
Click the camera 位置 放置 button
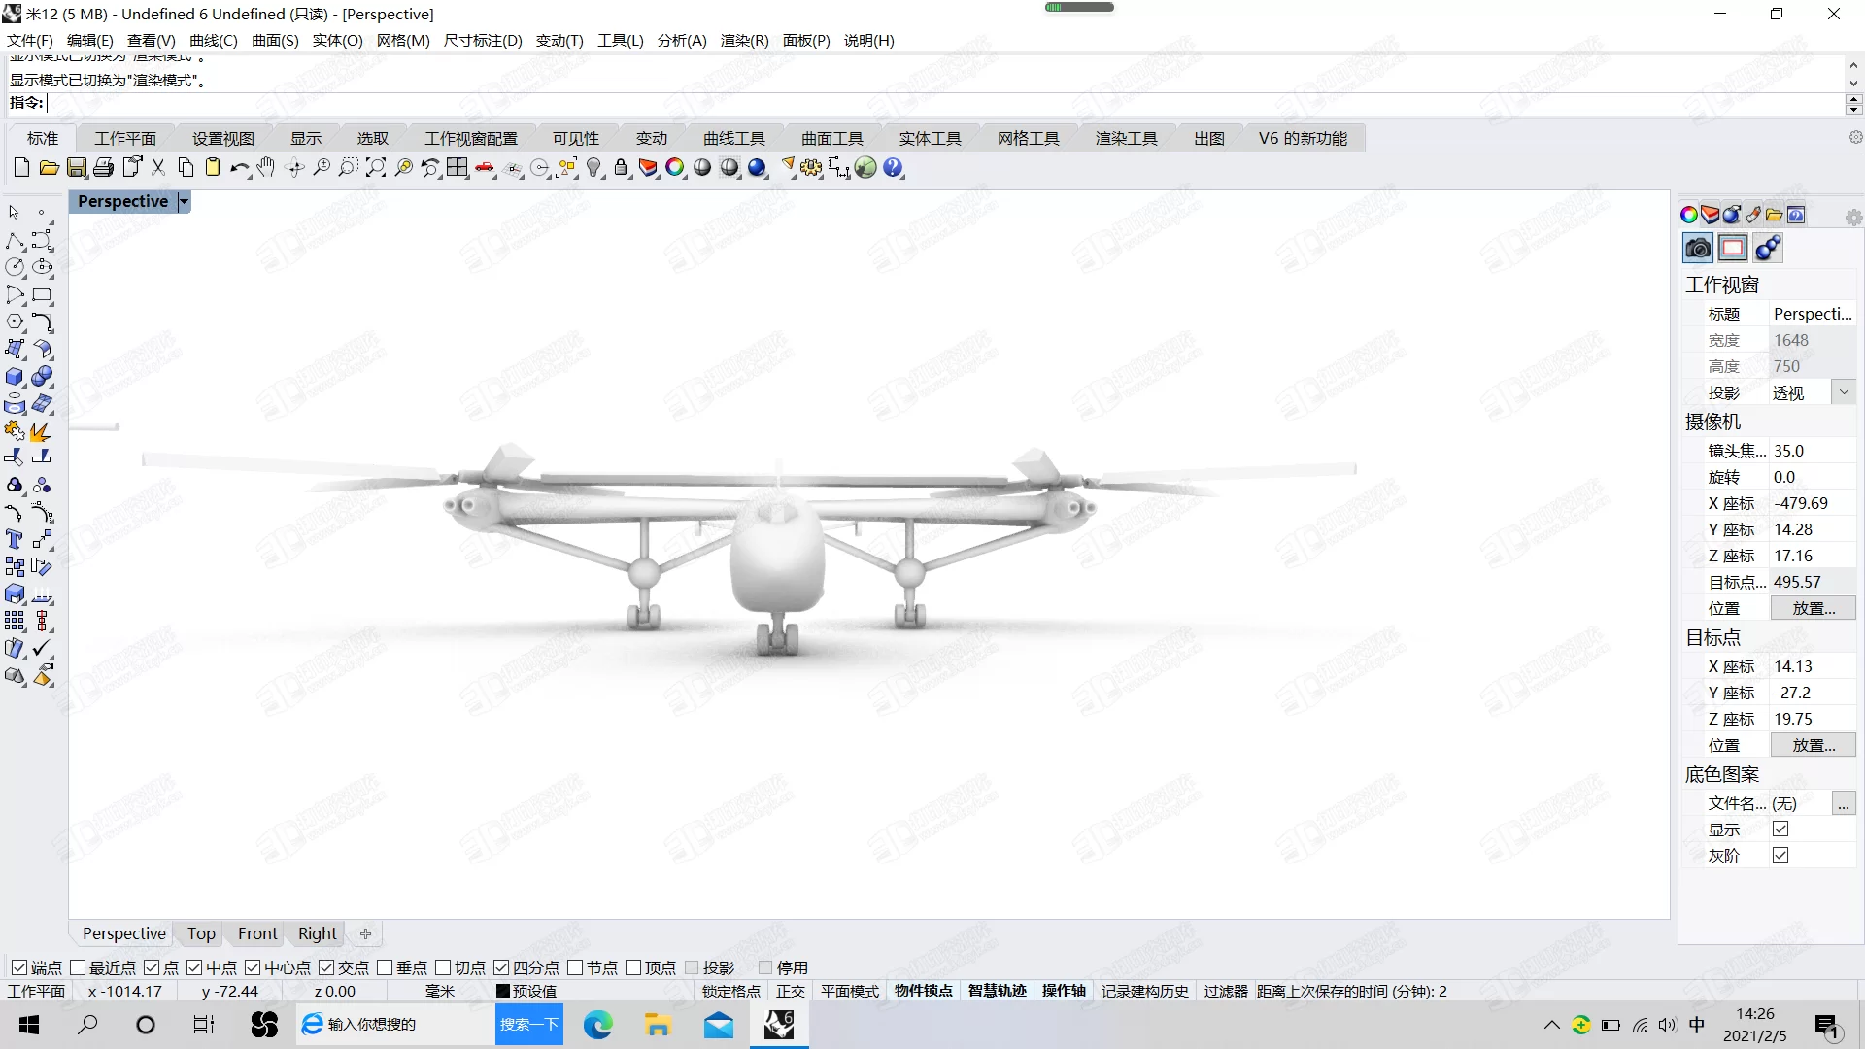tap(1813, 608)
